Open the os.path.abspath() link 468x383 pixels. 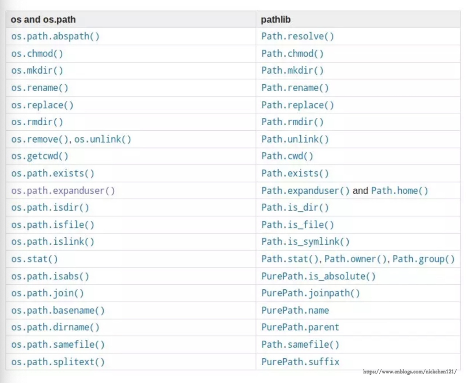click(55, 37)
